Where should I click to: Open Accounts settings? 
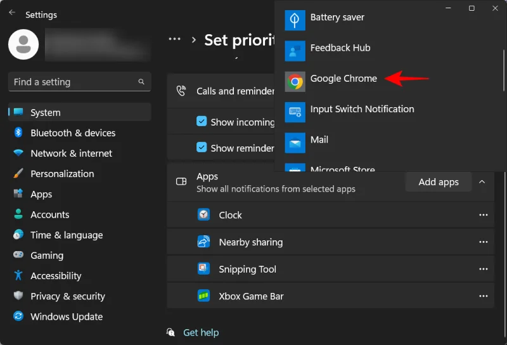coord(80,214)
